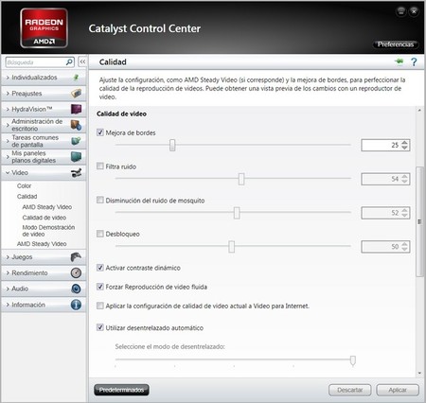Open help with the question mark icon
This screenshot has height=403, width=426.
414,61
